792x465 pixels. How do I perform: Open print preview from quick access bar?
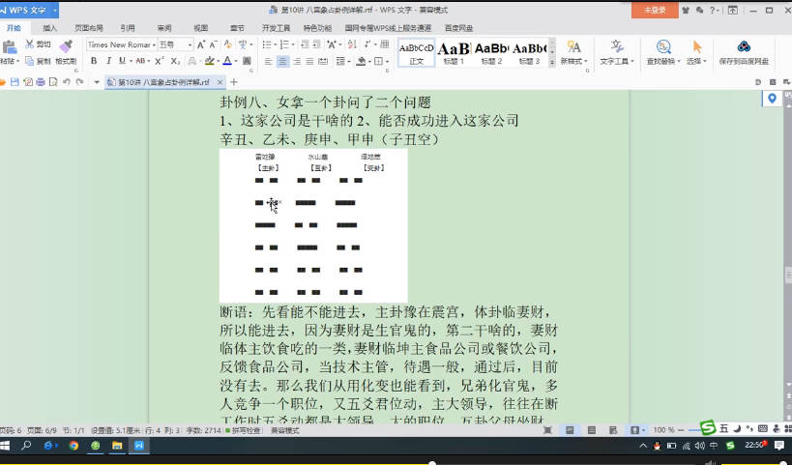53,82
